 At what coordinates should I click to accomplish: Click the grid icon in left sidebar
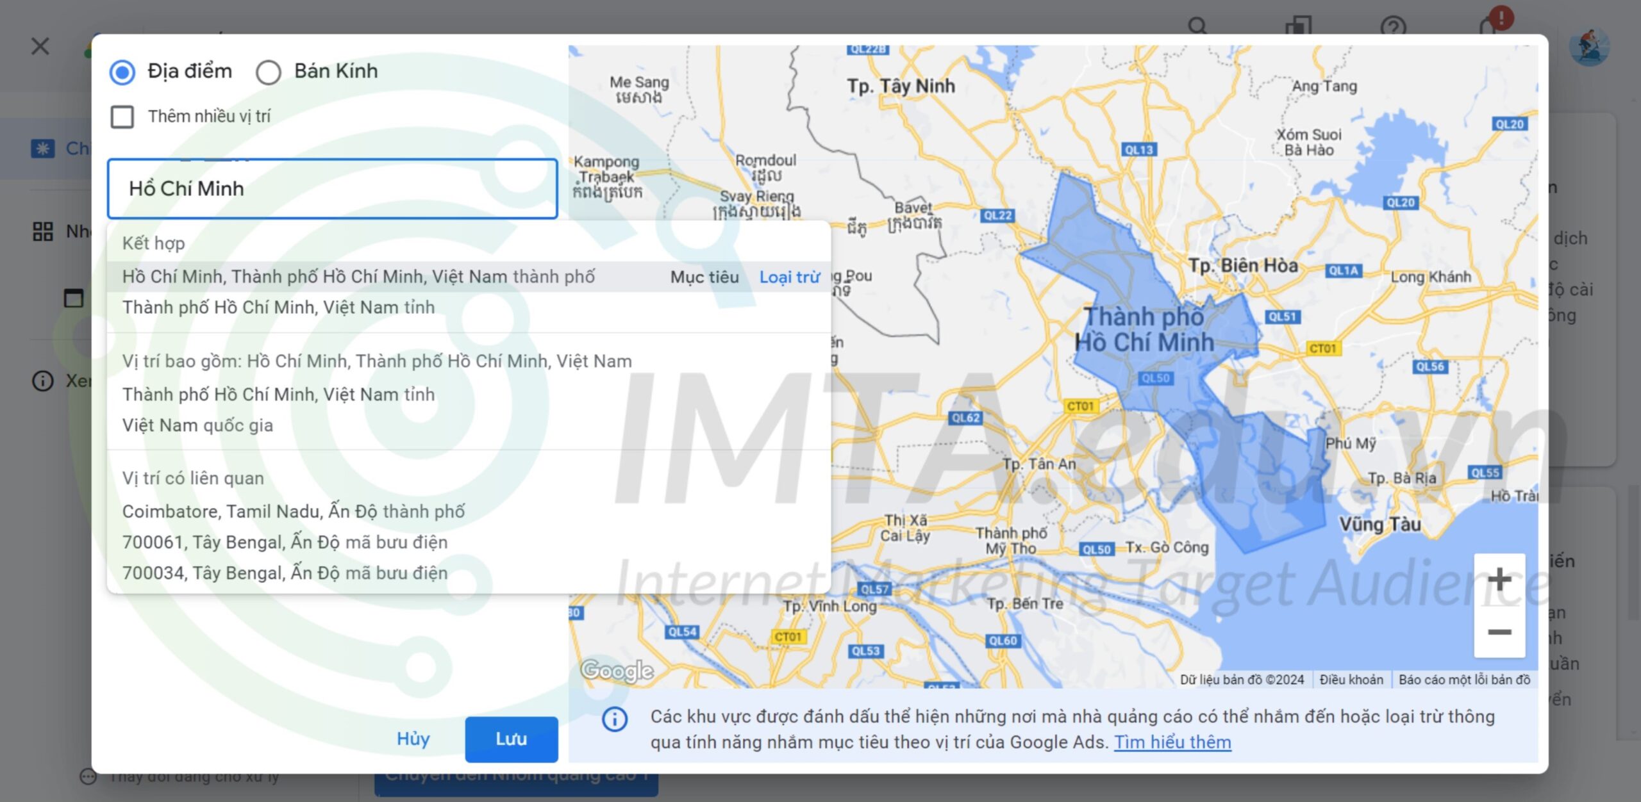coord(43,231)
